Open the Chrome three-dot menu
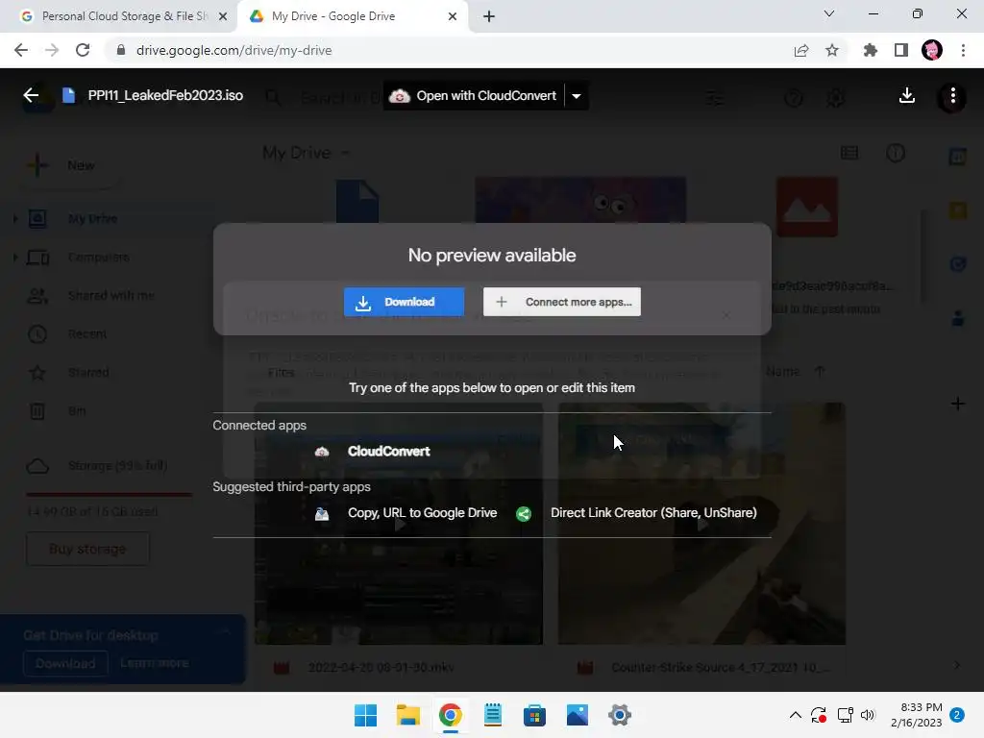The image size is (984, 738). pyautogui.click(x=963, y=50)
